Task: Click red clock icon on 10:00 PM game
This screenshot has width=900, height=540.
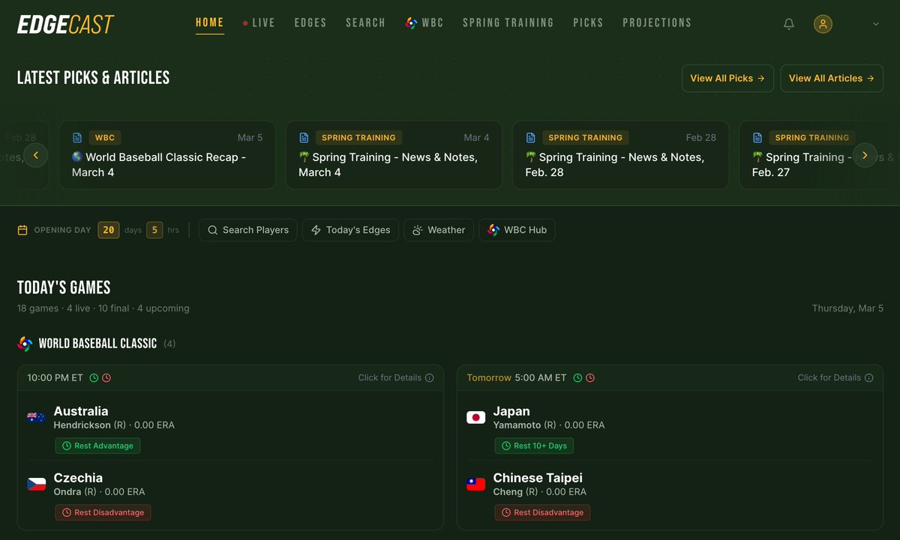Action: [x=106, y=377]
